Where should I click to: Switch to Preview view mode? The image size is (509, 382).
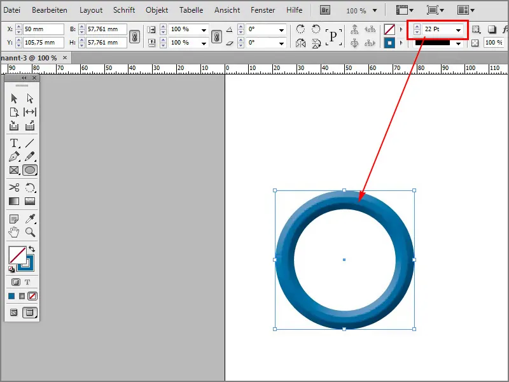click(x=29, y=313)
